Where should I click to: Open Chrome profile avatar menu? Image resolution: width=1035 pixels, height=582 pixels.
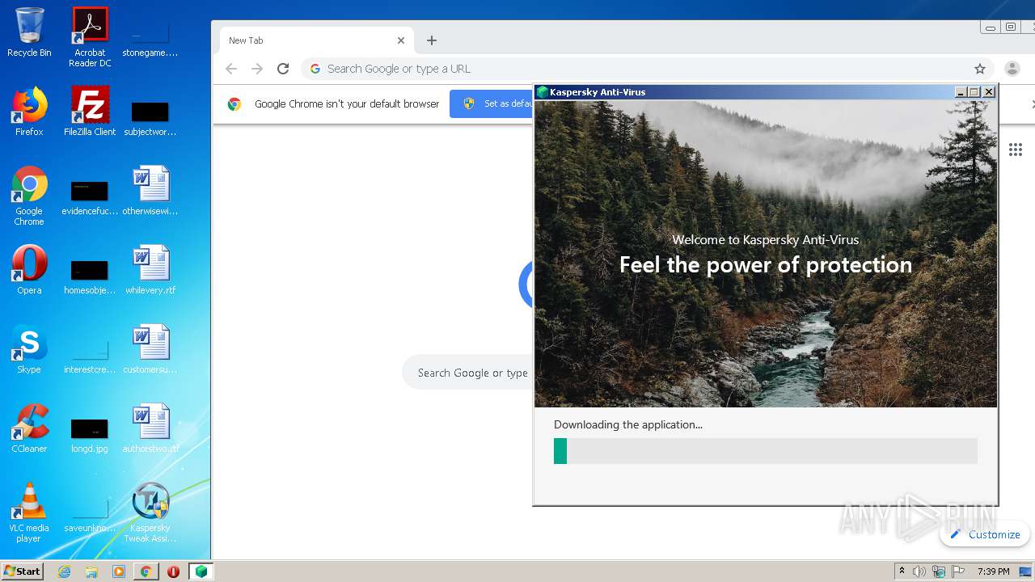[x=1012, y=69]
